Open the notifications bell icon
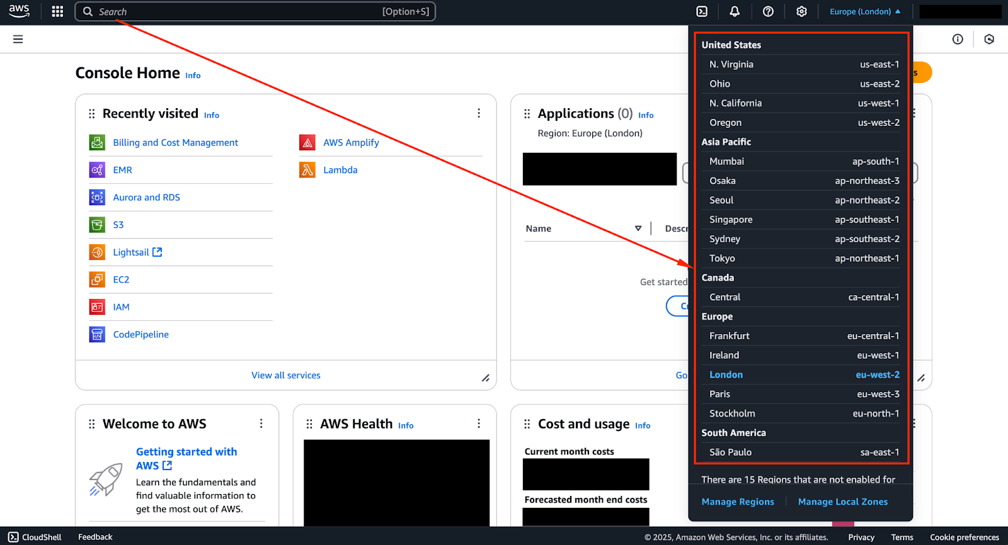This screenshot has height=545, width=1008. click(x=735, y=11)
